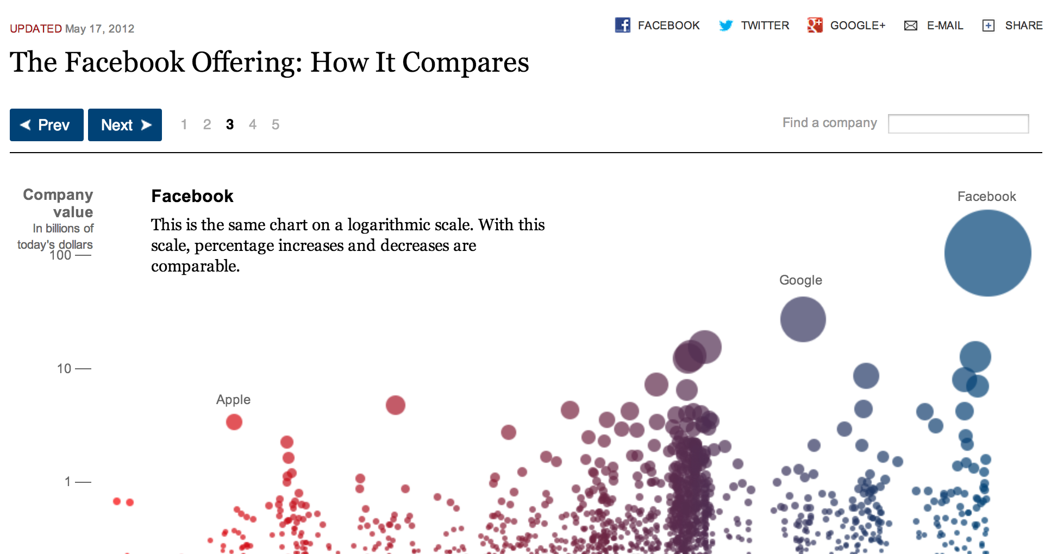Image resolution: width=1051 pixels, height=554 pixels.
Task: Advance with the Next button
Action: tap(125, 125)
